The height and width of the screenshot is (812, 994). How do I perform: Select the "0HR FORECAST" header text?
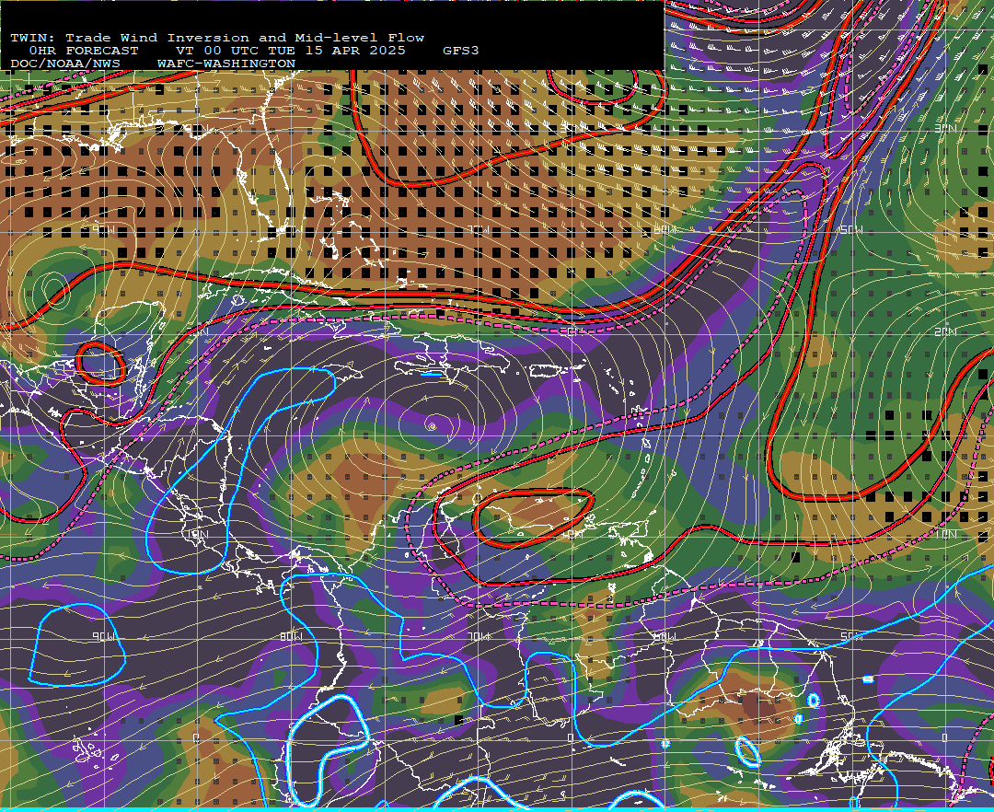point(84,51)
